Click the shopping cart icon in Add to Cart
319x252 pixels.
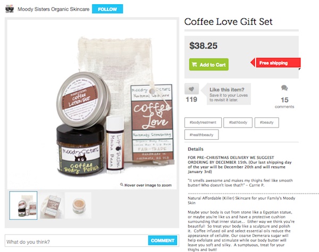194,64
